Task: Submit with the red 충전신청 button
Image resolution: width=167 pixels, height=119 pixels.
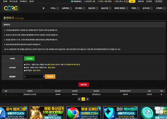Action: click(x=83, y=84)
